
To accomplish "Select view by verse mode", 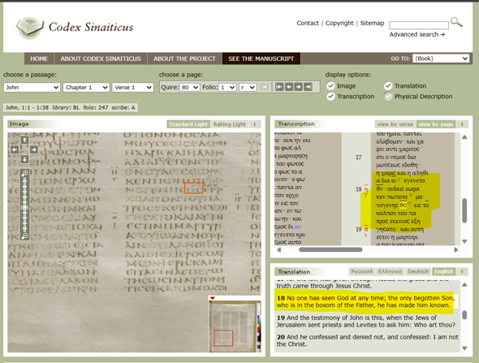I will [395, 124].
